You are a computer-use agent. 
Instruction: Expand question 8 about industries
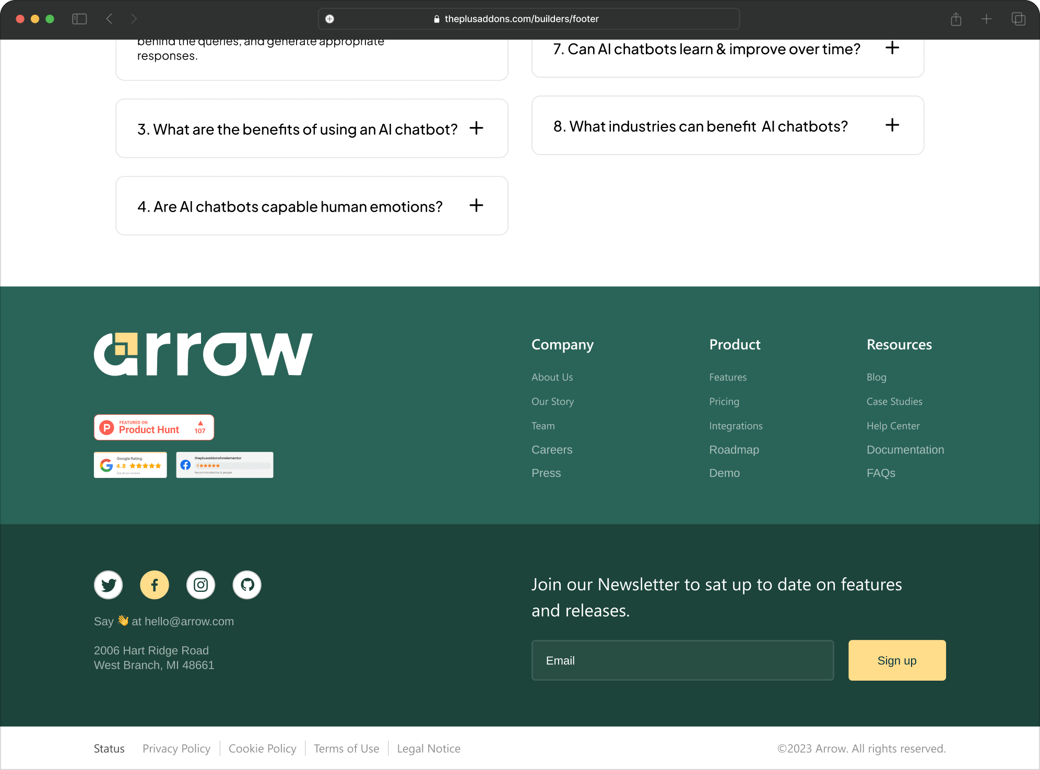tap(892, 125)
